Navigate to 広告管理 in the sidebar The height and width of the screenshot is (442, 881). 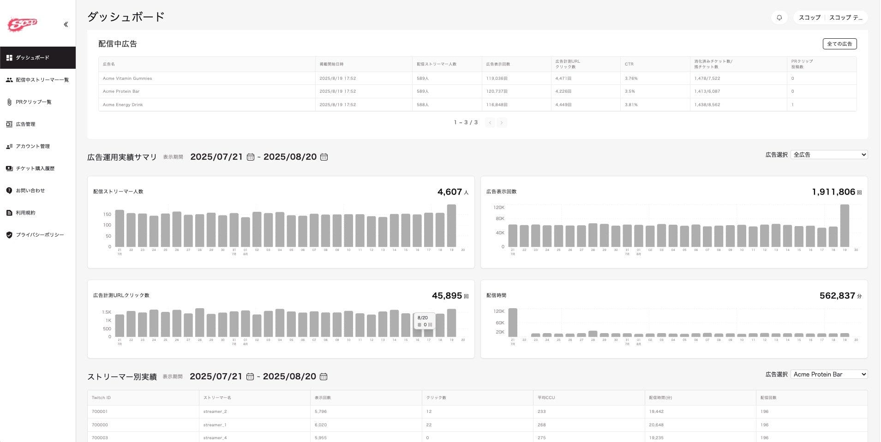25,124
